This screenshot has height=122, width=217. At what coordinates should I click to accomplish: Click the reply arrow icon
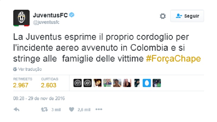(17, 110)
